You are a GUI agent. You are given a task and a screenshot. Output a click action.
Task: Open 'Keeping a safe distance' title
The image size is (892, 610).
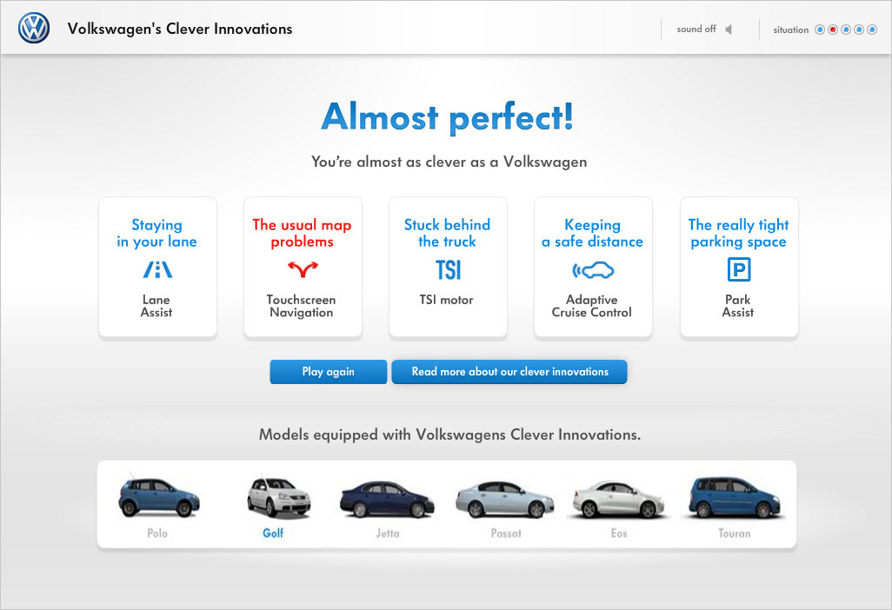pyautogui.click(x=592, y=233)
